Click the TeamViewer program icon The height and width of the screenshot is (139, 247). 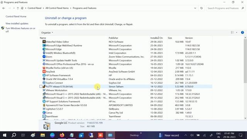(44, 117)
